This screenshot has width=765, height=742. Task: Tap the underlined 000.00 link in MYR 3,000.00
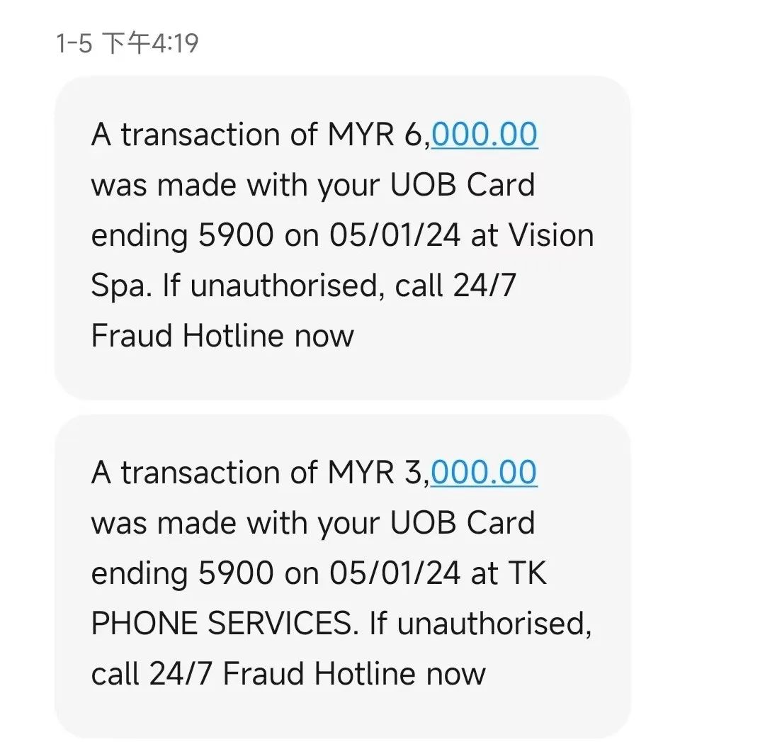click(x=484, y=472)
